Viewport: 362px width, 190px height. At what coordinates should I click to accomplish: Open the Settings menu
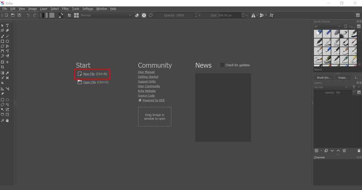tap(88, 9)
